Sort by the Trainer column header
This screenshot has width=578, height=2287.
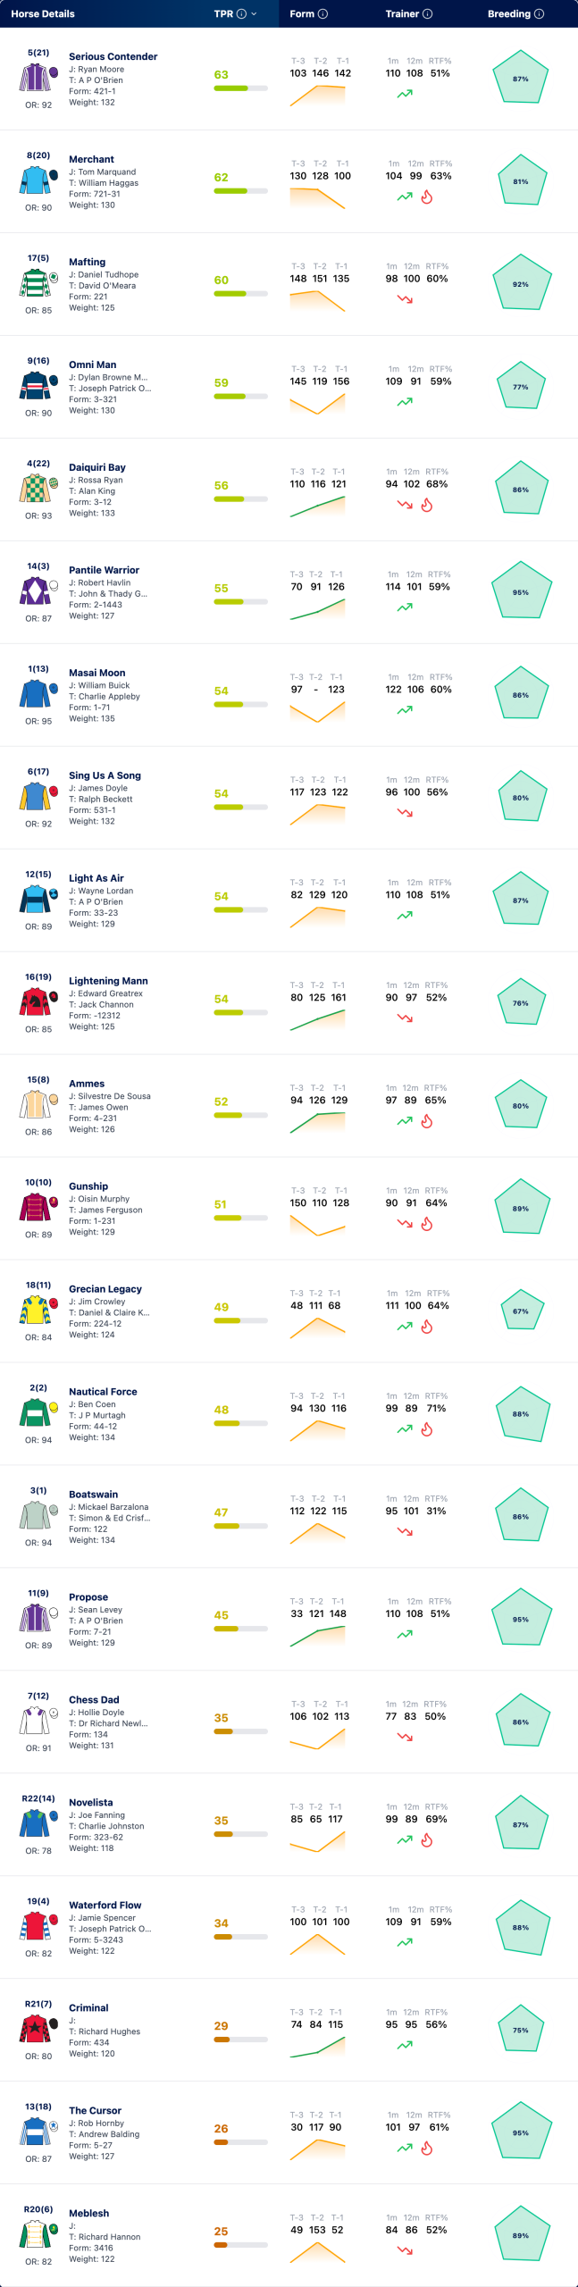[x=402, y=14]
